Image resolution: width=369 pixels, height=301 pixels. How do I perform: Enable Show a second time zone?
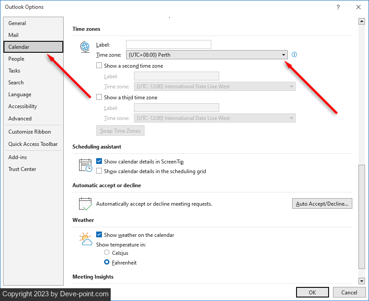pos(99,66)
